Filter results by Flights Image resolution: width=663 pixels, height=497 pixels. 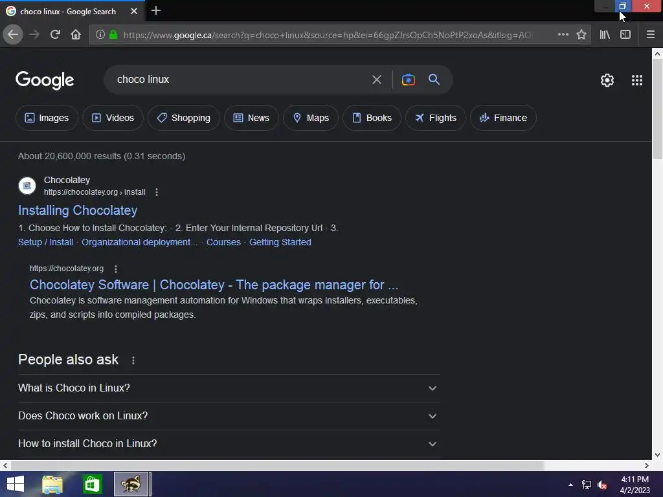[436, 118]
